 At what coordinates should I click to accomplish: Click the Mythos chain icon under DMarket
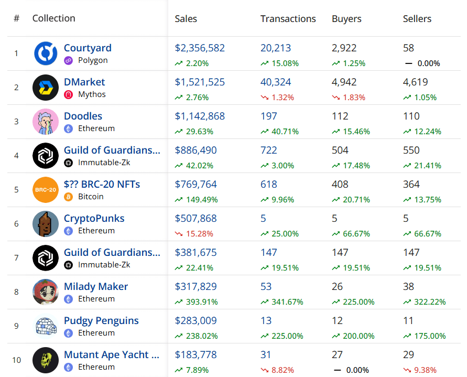tap(69, 95)
